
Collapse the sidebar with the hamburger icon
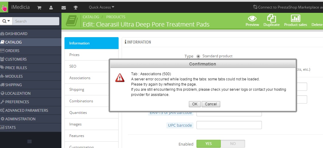tap(30, 141)
